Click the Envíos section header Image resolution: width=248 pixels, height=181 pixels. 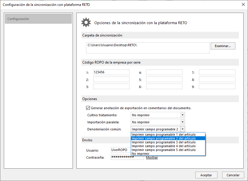160,140
